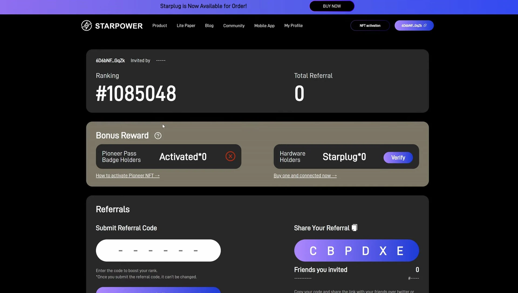Click the red X icon beside Activated*0
The height and width of the screenshot is (293, 518).
coord(230,156)
